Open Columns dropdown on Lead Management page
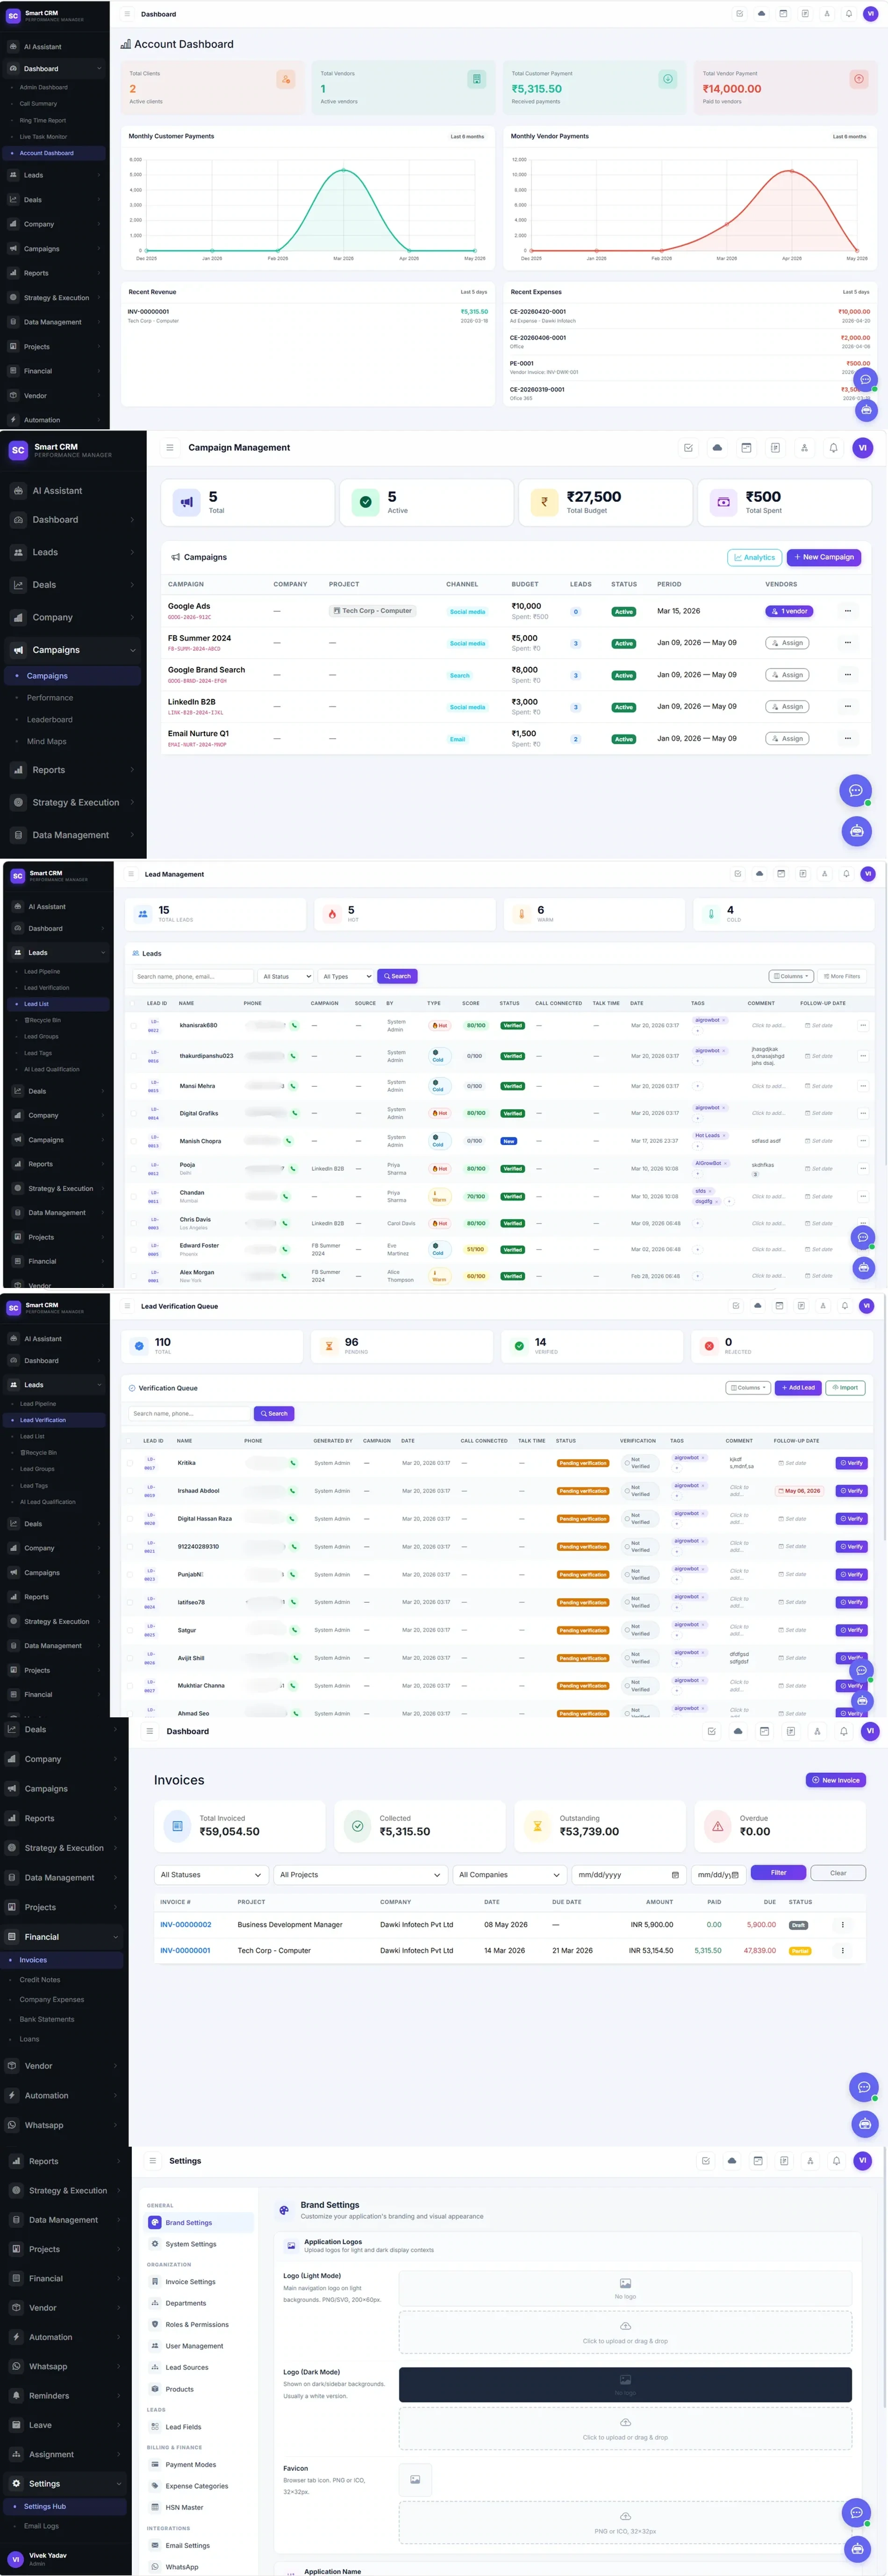This screenshot has width=888, height=2576. (x=791, y=976)
